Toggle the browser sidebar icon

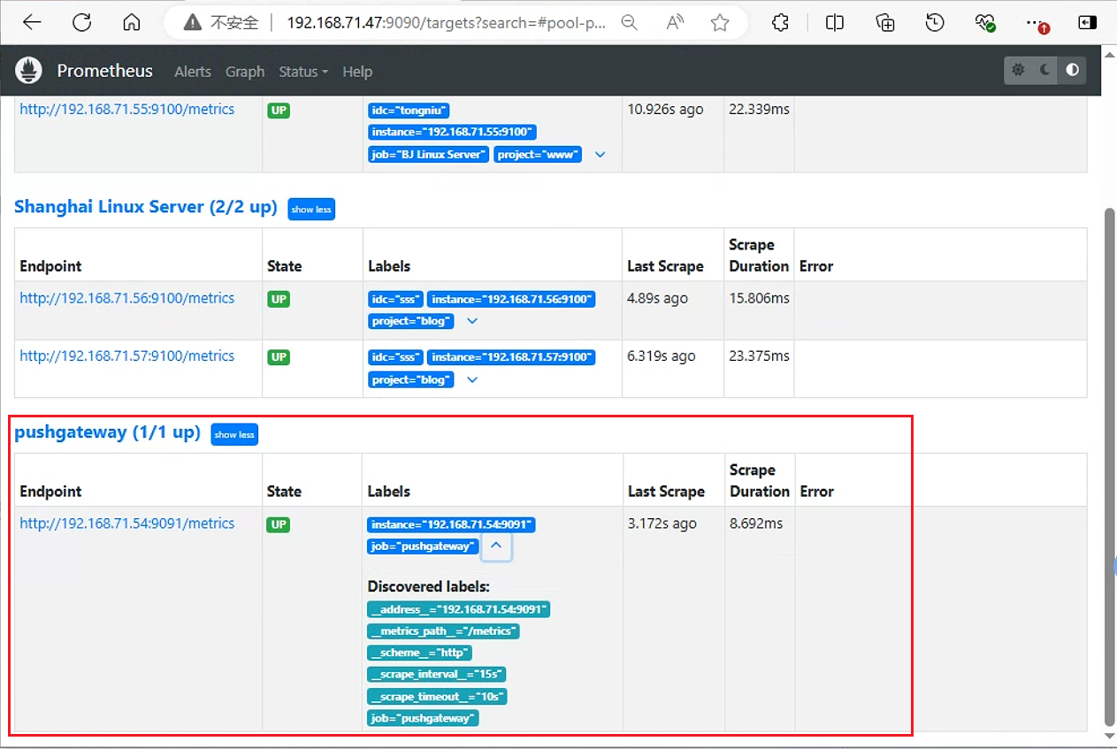point(1087,23)
